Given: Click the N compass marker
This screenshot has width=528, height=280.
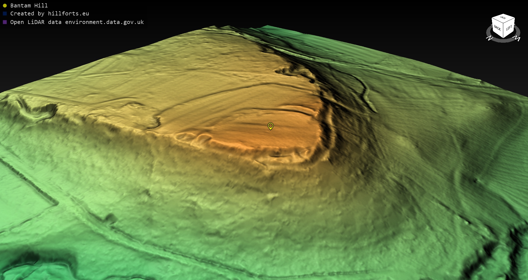Looking at the screenshot, I should [490, 38].
